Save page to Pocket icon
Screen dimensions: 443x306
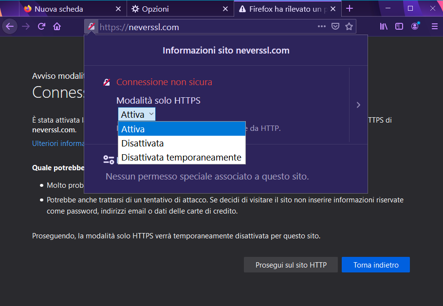point(335,27)
